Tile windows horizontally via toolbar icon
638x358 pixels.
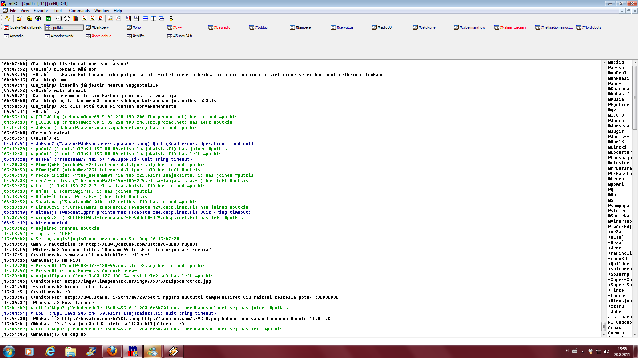pyautogui.click(x=145, y=19)
